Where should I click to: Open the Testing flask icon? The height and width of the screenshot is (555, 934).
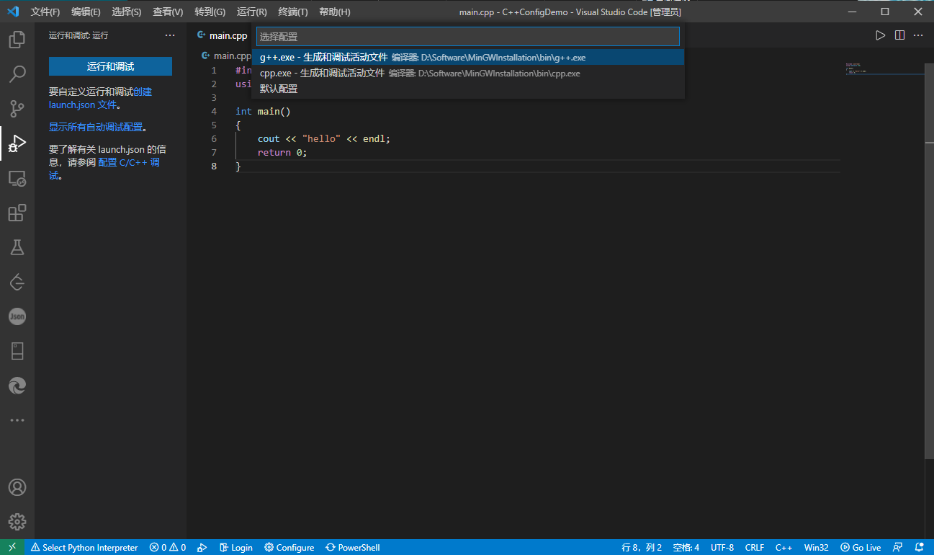coord(17,247)
